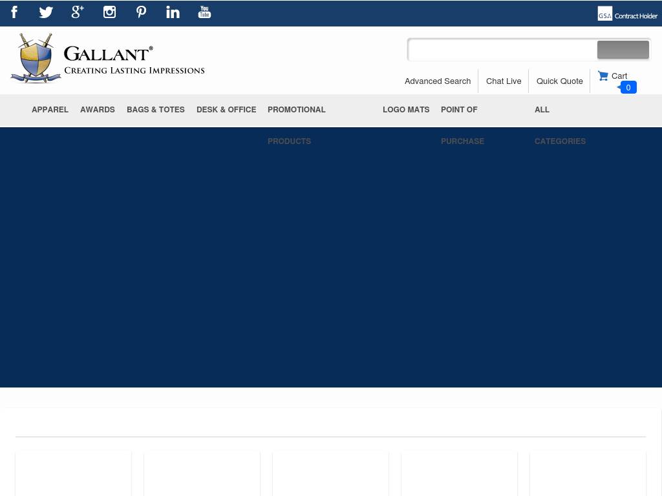Open the Twitter bird icon

tap(46, 12)
